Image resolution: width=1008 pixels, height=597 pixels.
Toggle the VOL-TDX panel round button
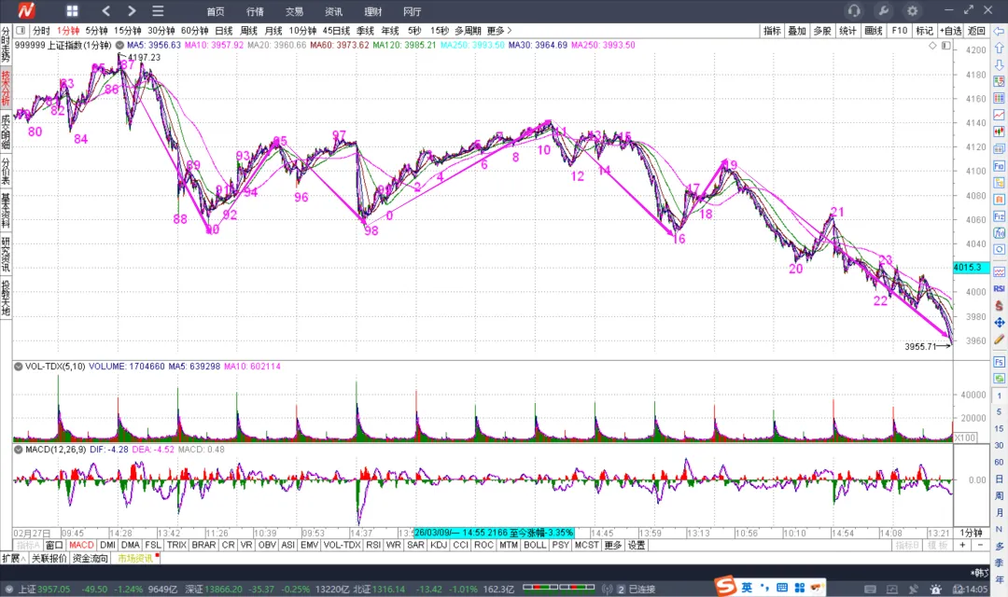tap(18, 367)
